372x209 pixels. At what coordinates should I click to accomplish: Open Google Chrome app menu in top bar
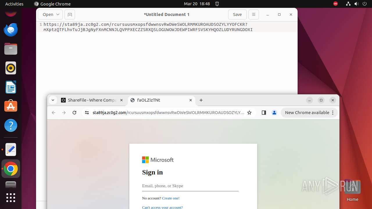click(52, 4)
